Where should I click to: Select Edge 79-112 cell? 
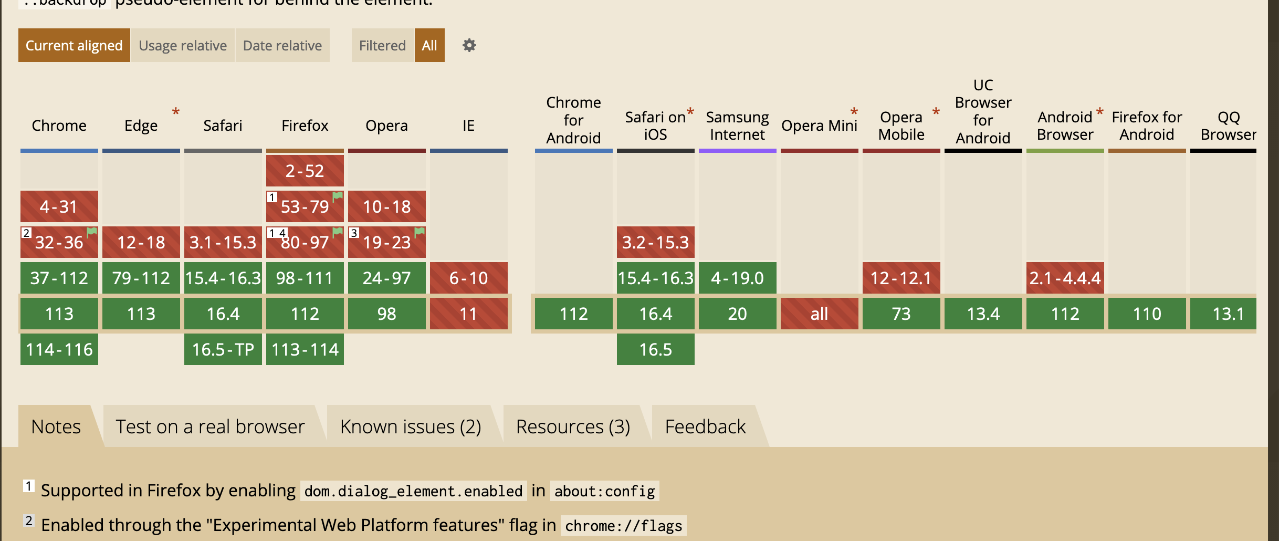pos(141,278)
